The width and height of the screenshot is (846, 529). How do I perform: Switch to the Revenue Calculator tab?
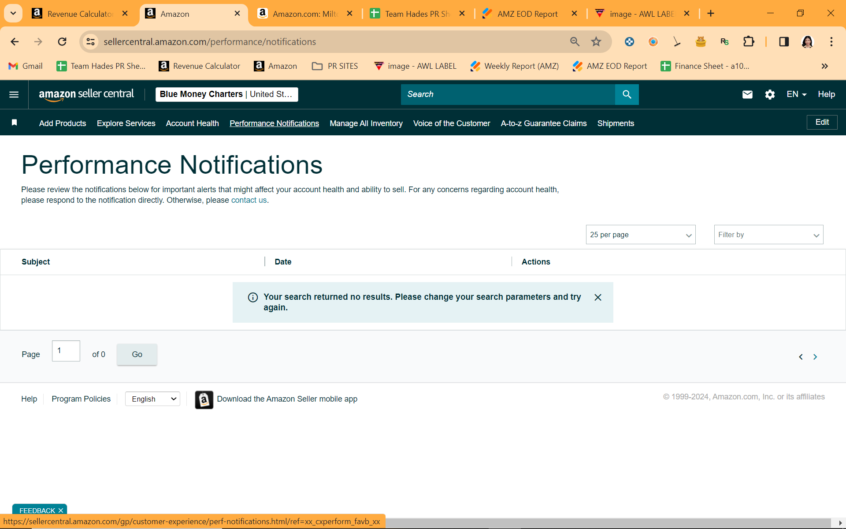pos(80,14)
